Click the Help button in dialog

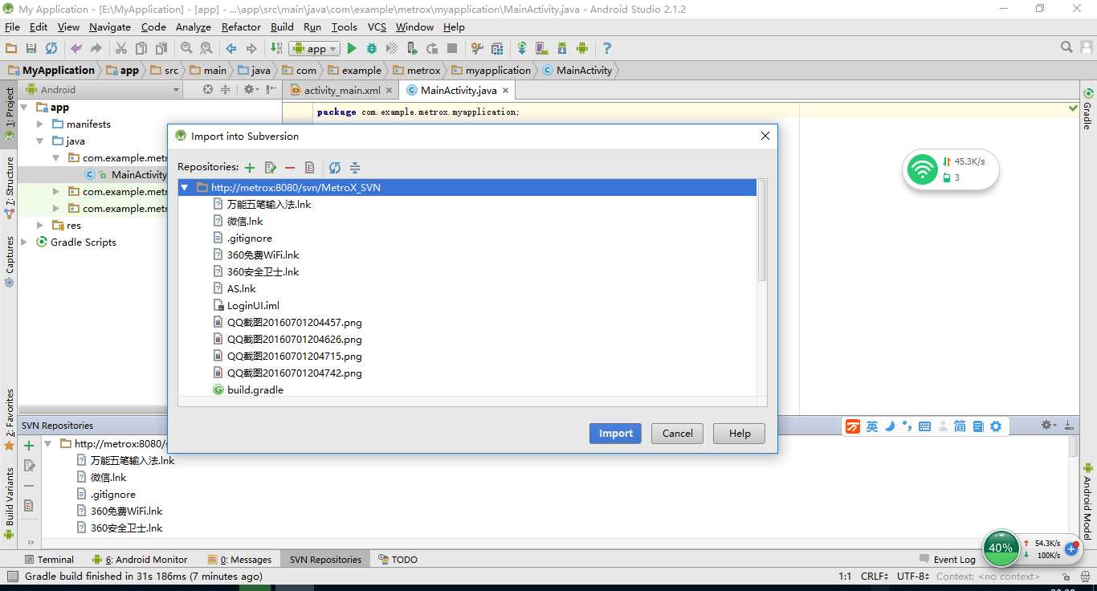740,434
